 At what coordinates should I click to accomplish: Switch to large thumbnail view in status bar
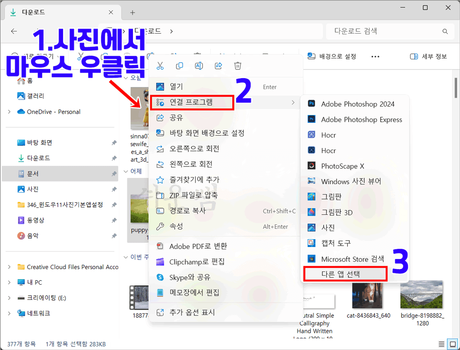452,344
